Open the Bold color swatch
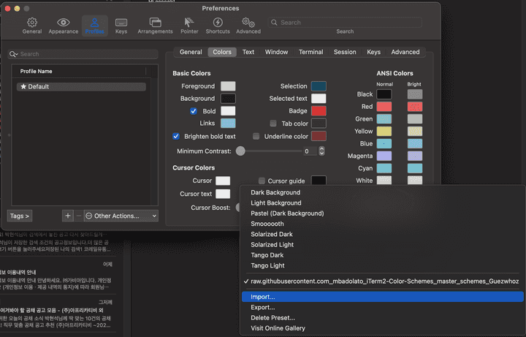Image resolution: width=526 pixels, height=337 pixels. 228,111
